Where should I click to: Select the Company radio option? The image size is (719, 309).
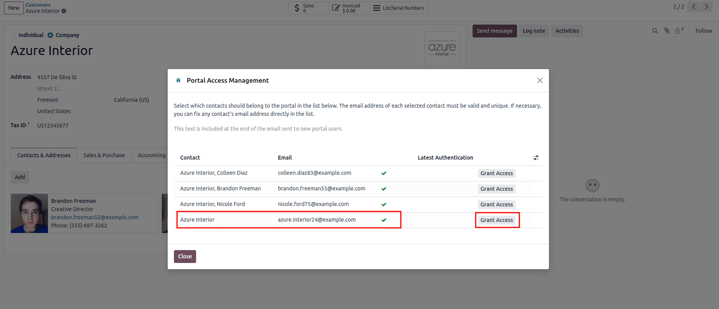[50, 35]
